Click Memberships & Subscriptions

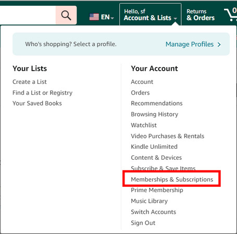pos(172,179)
